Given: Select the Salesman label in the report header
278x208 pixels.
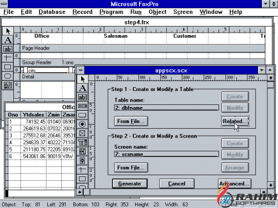Looking at the screenshot, I should (116, 36).
